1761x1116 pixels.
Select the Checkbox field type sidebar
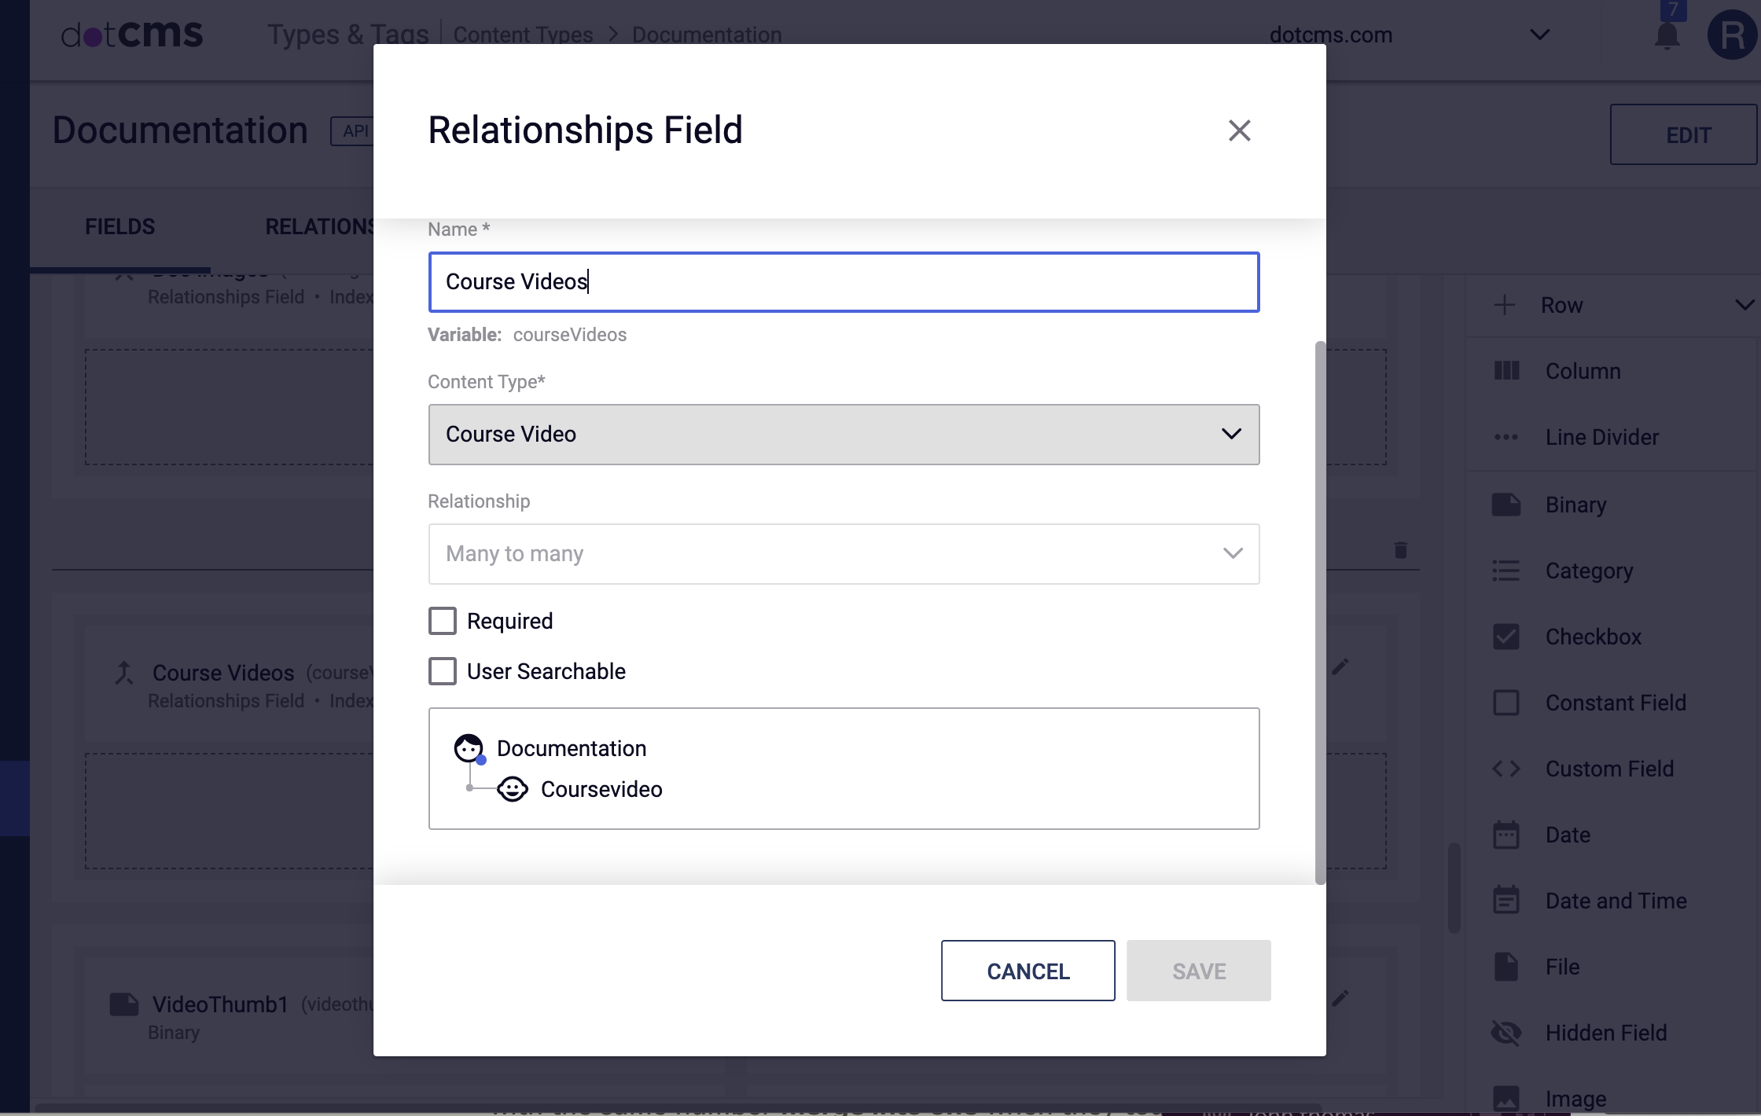point(1593,637)
